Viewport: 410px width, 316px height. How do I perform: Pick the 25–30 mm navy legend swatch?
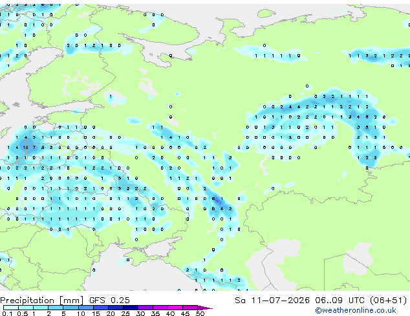click(x=131, y=308)
